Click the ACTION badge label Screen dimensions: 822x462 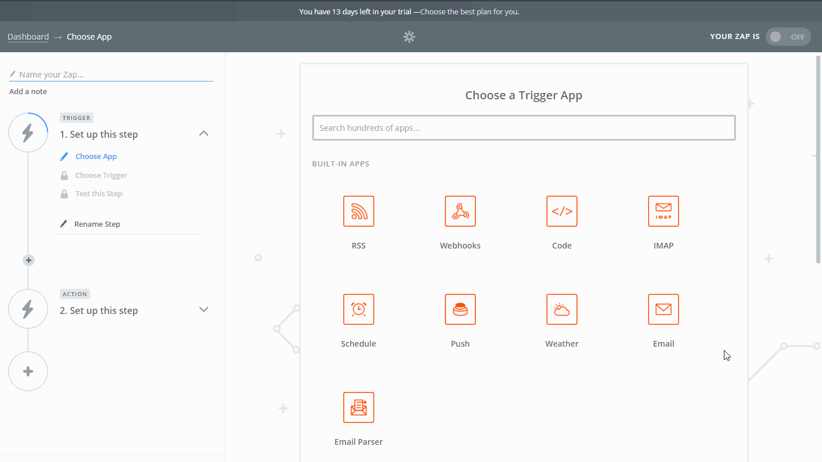click(x=75, y=294)
